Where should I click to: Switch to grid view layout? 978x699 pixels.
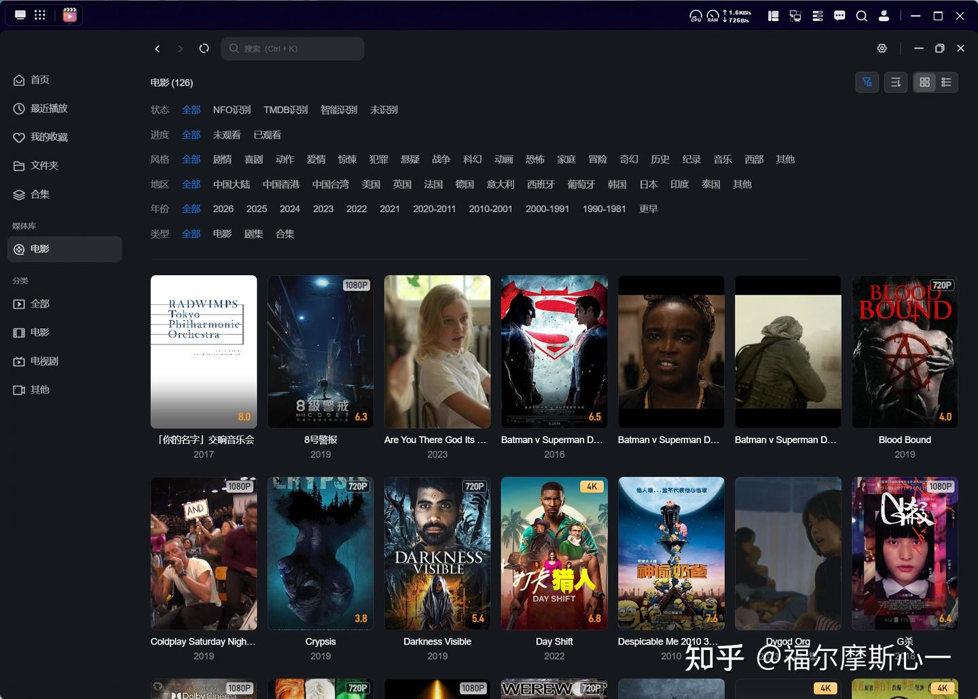pyautogui.click(x=924, y=82)
